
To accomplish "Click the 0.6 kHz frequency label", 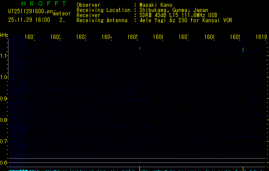I will point(3,162).
